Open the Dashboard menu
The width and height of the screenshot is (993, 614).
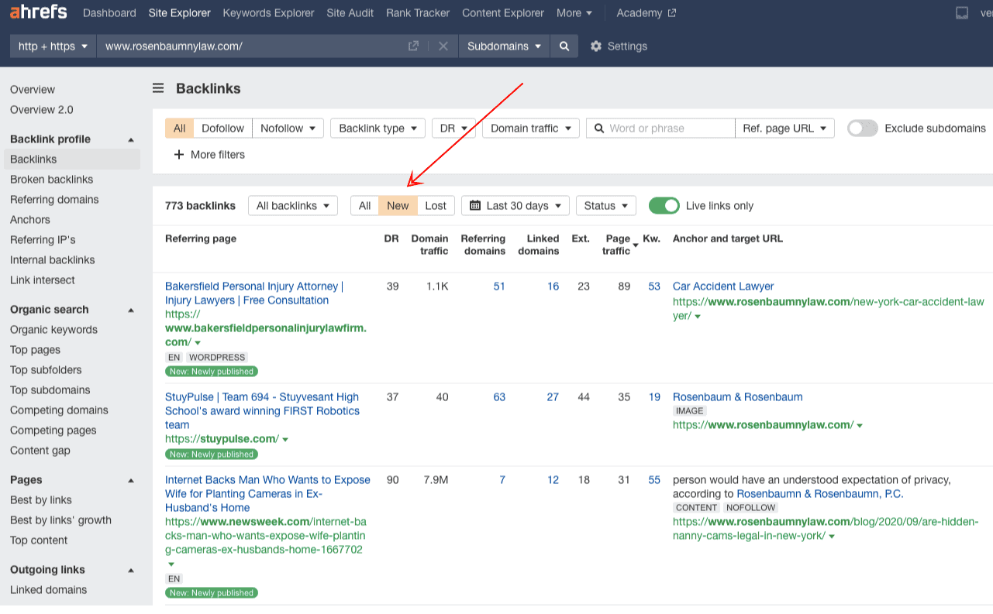pos(109,13)
